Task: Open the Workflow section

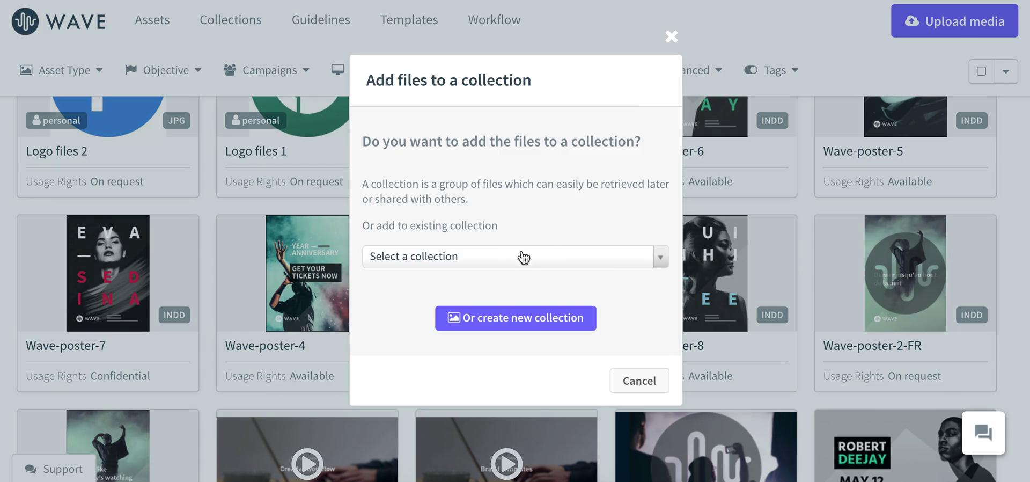Action: pyautogui.click(x=494, y=20)
